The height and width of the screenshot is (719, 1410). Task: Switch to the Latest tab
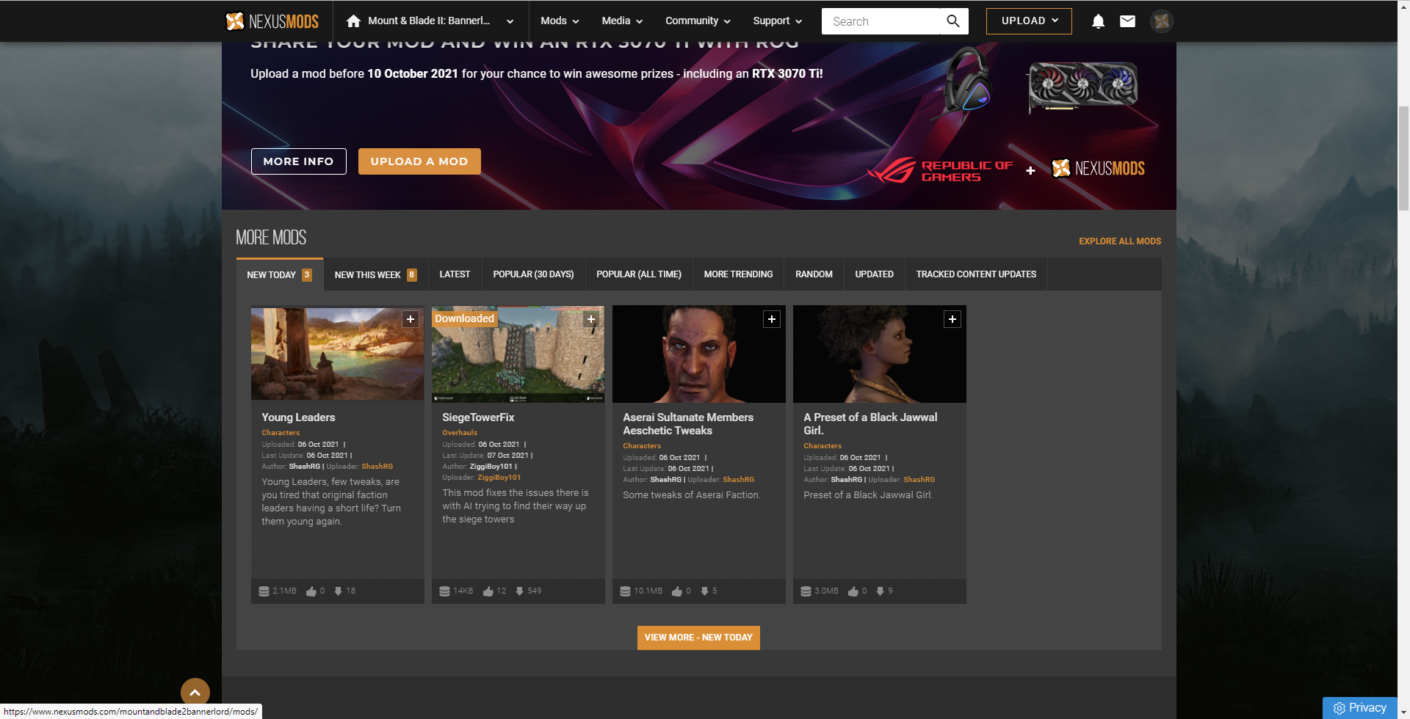point(455,274)
